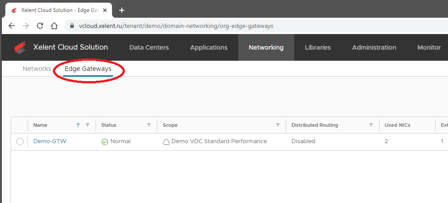Viewport: 448px width, 203px height.
Task: Click the Status column header
Action: (x=108, y=125)
